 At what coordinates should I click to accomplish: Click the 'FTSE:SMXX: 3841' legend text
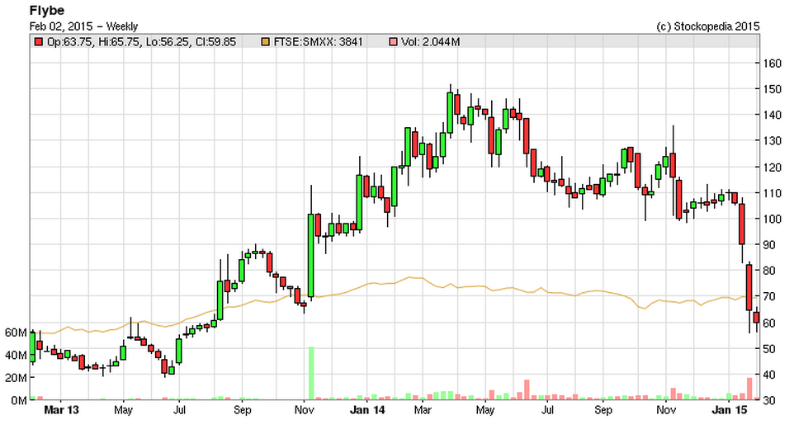318,42
